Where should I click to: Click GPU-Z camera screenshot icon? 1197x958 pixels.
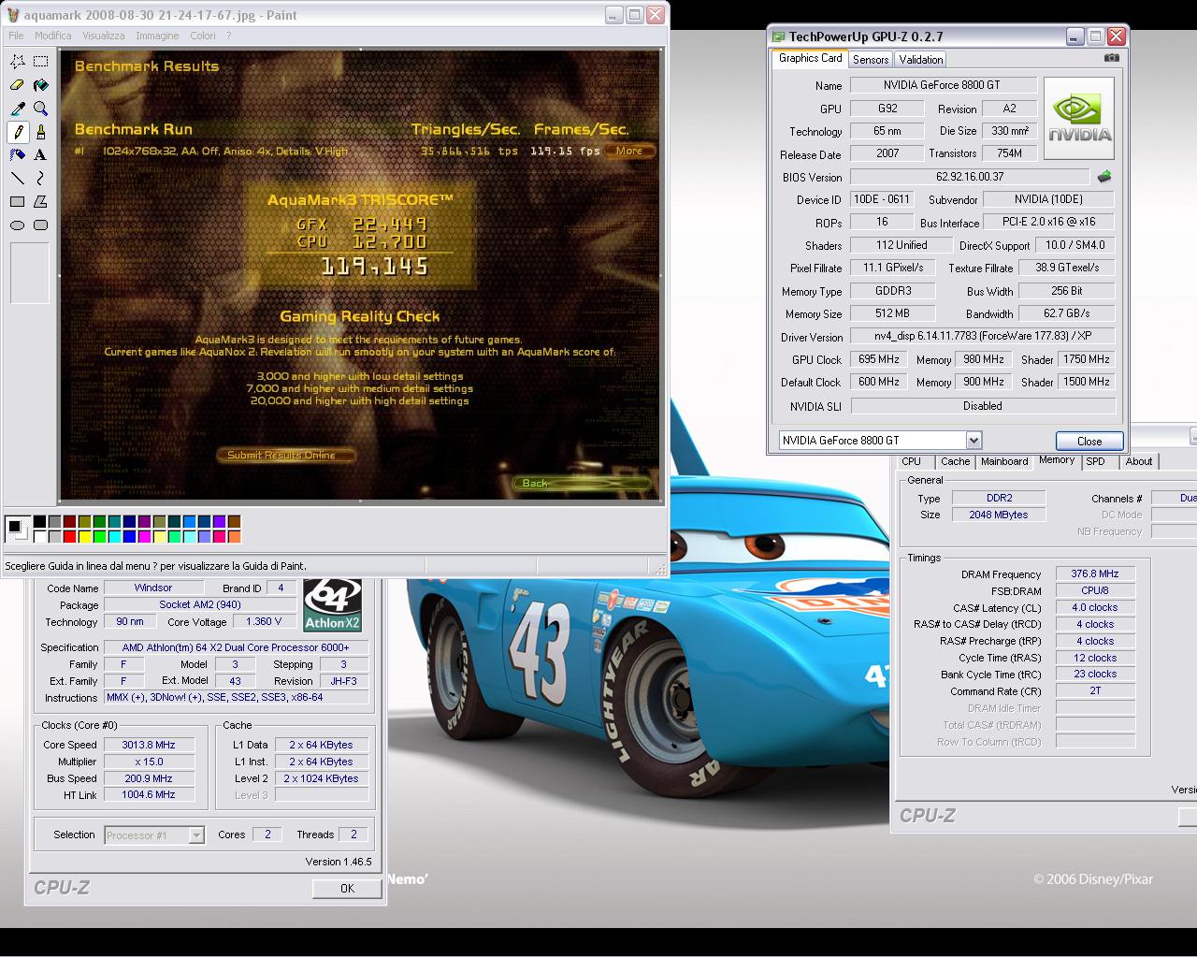click(1111, 58)
